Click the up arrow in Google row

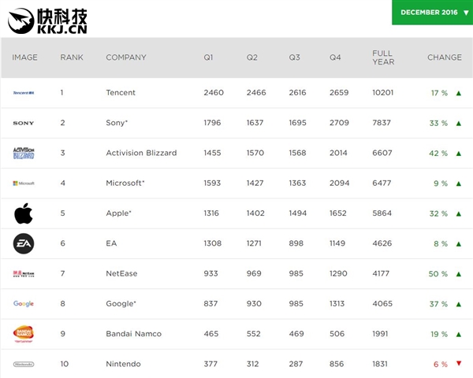click(x=459, y=304)
